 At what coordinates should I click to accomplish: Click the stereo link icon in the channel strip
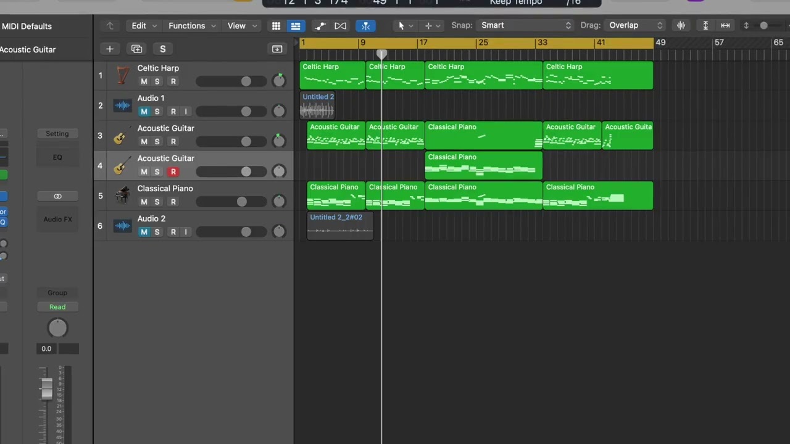coord(57,196)
